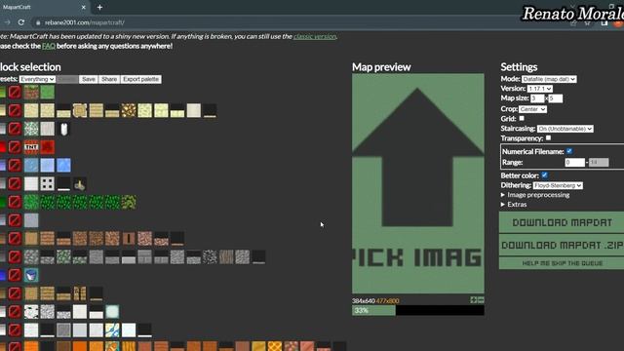Change the Version dropdown
The height and width of the screenshot is (351, 624).
tap(540, 89)
